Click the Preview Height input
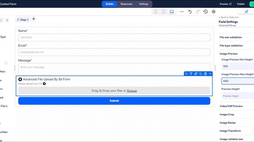This screenshot has height=142, width=254. pos(238,96)
